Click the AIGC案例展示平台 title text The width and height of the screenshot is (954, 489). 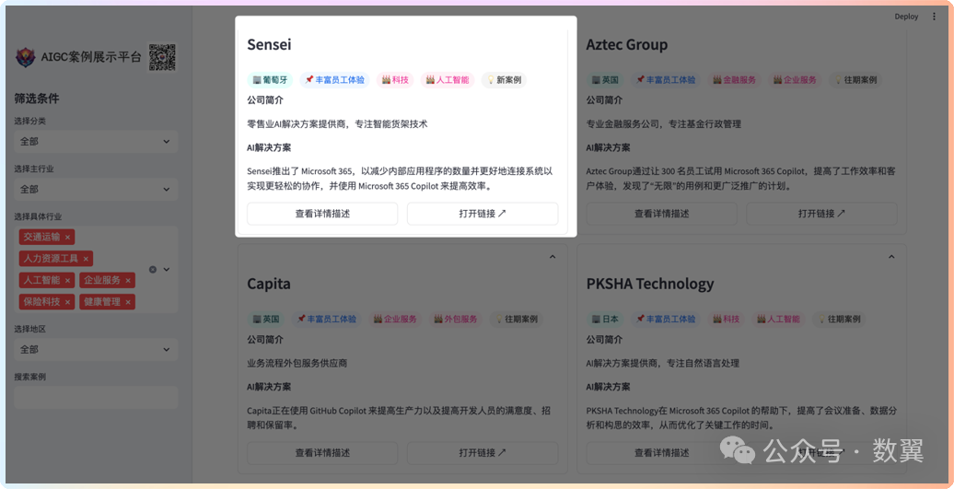point(90,57)
